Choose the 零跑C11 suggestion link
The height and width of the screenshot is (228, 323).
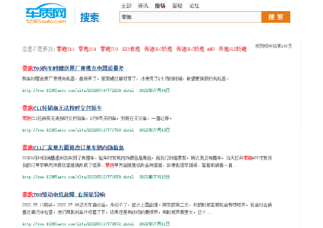coord(65,49)
